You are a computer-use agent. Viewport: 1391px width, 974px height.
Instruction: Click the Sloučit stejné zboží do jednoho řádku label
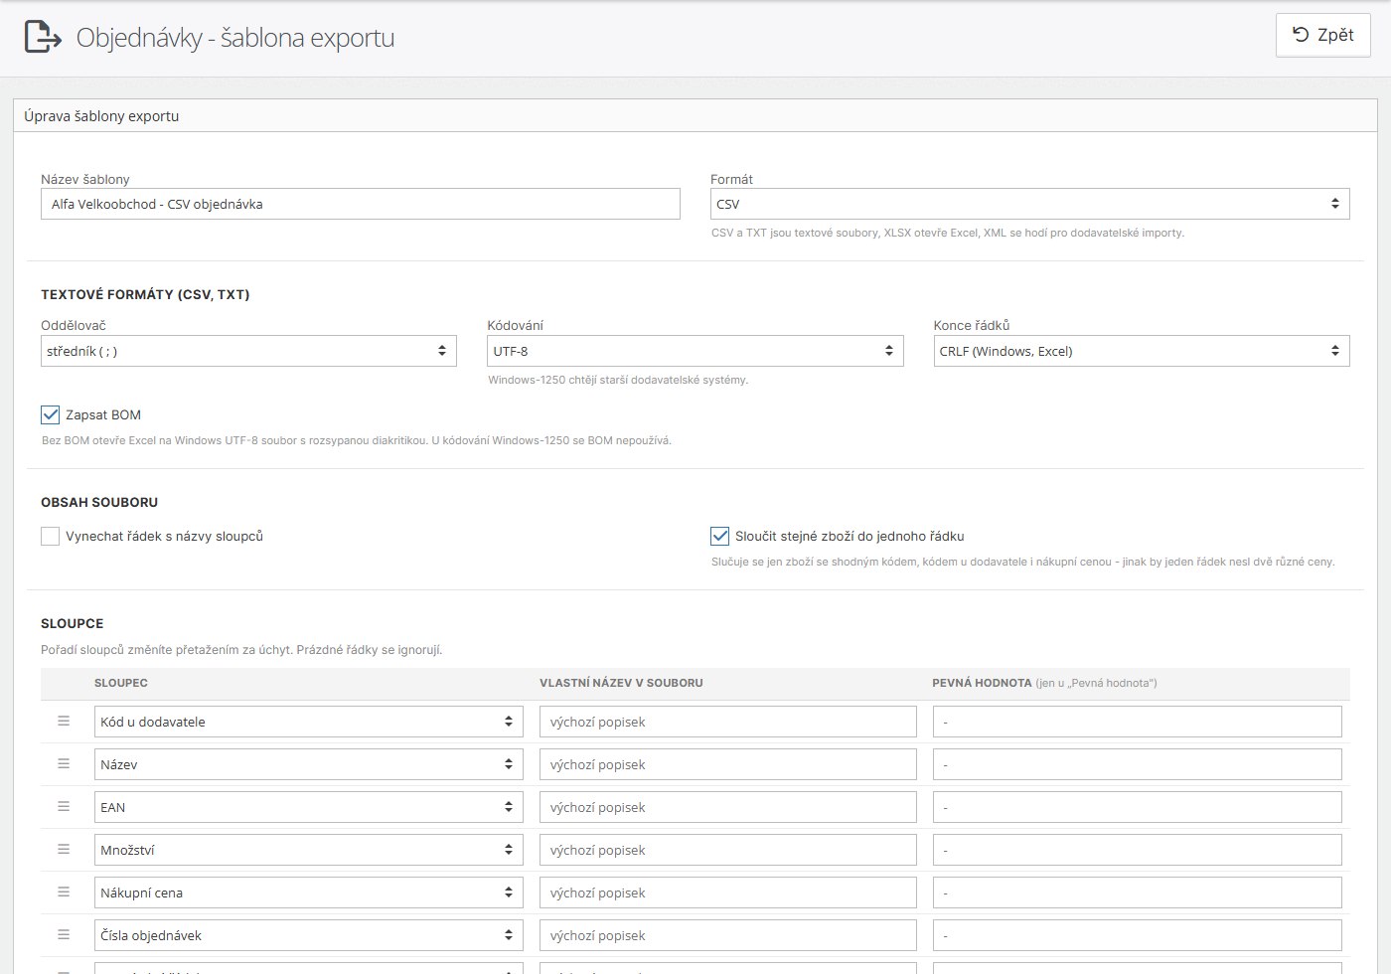click(x=850, y=536)
